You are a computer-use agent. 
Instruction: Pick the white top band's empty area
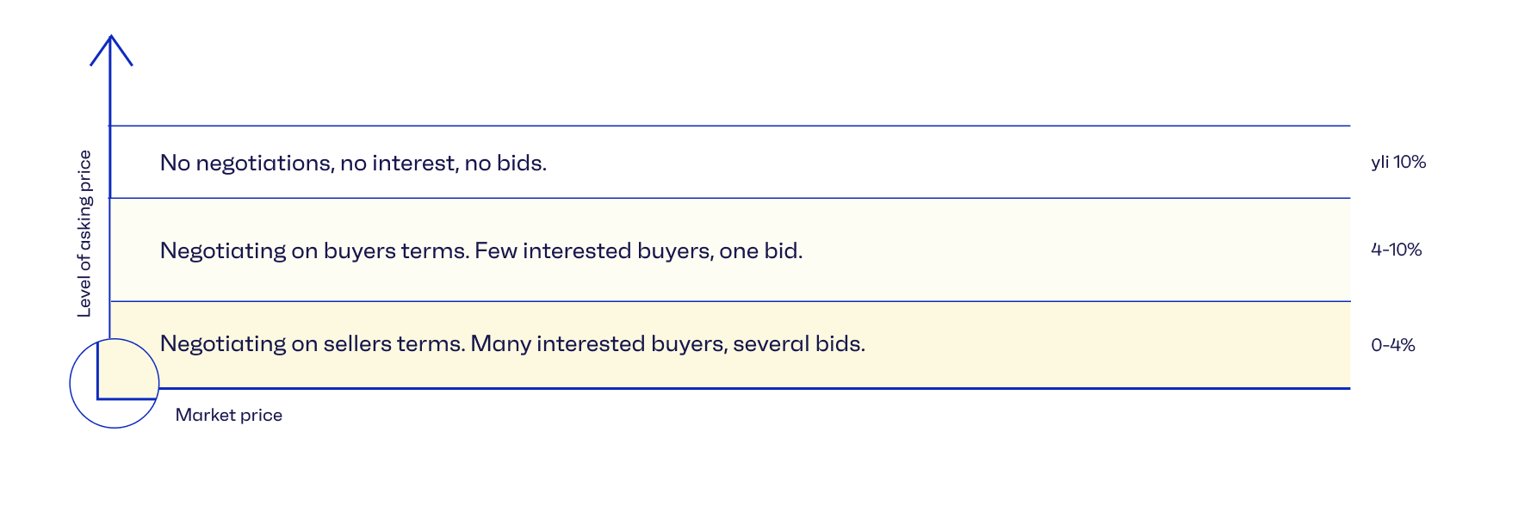[x=947, y=163]
